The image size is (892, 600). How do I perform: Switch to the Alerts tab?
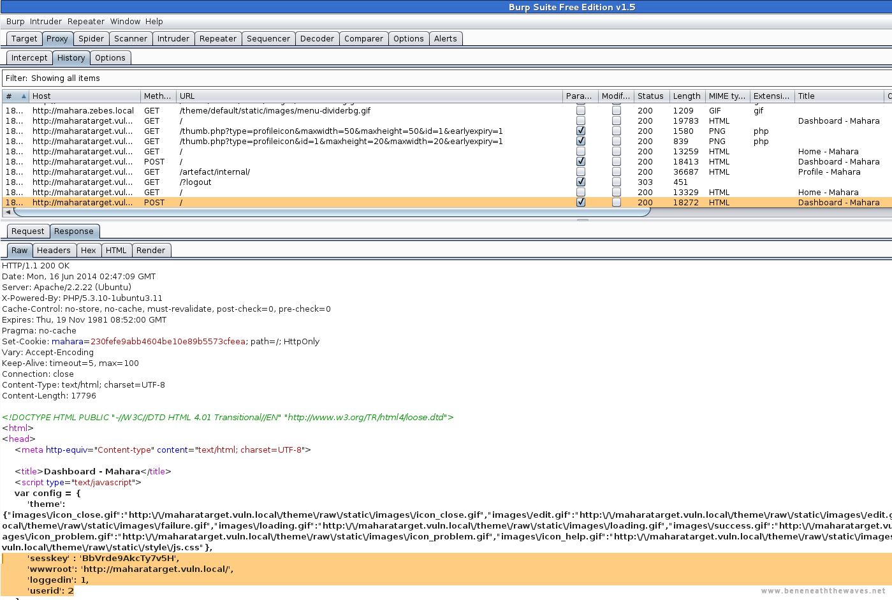click(446, 38)
